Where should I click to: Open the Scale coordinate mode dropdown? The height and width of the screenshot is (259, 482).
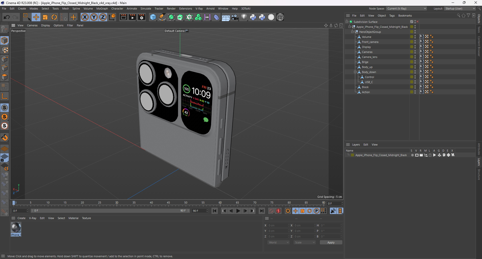[305, 242]
